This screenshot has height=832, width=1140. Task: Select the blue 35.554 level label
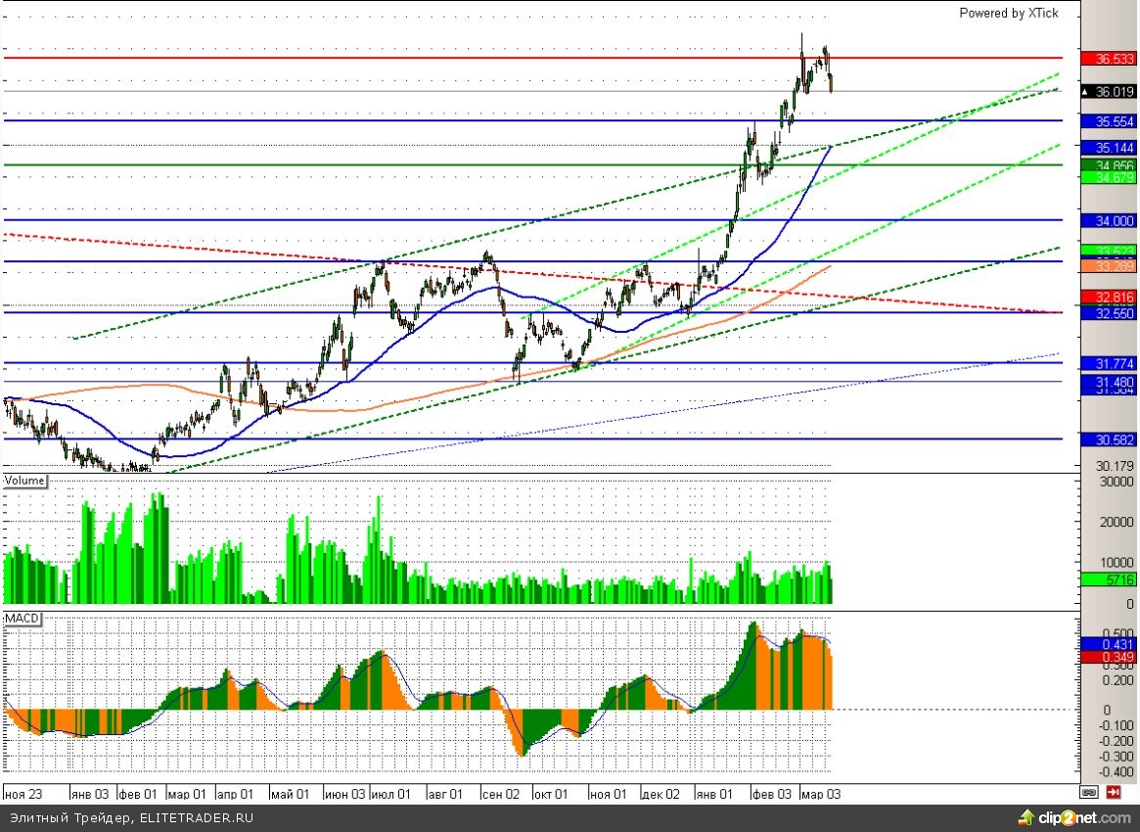(x=1108, y=121)
